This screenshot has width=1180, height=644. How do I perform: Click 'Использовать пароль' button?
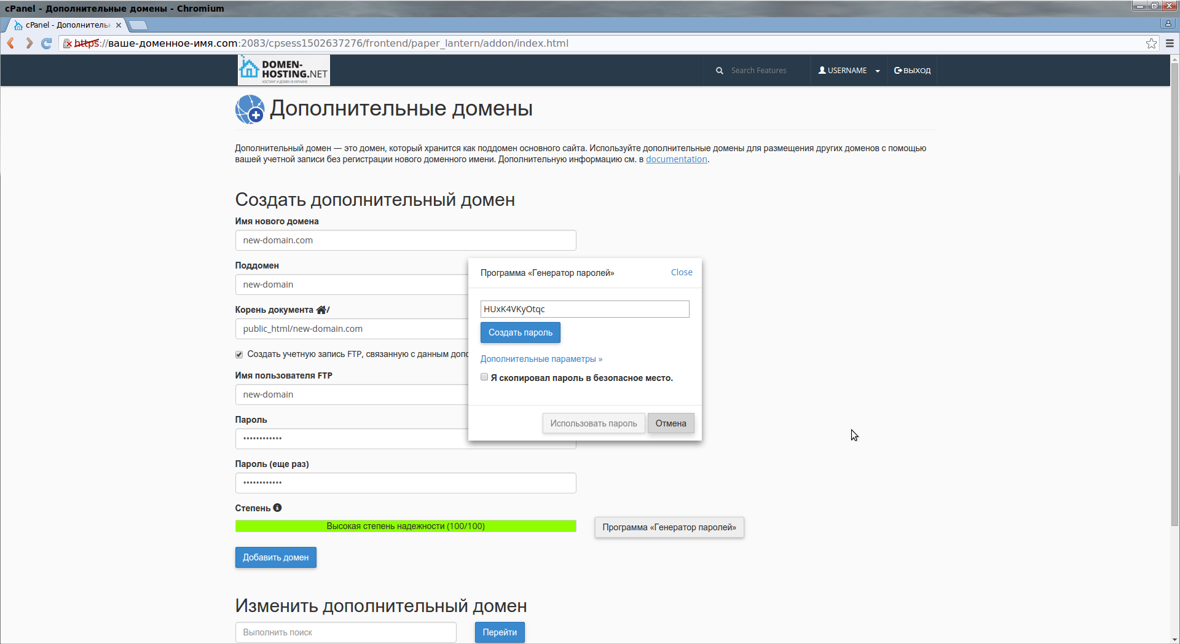point(594,423)
